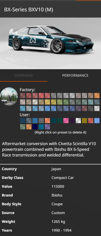Select the pink user color preset
This screenshot has width=101, height=236.
coord(66,121)
